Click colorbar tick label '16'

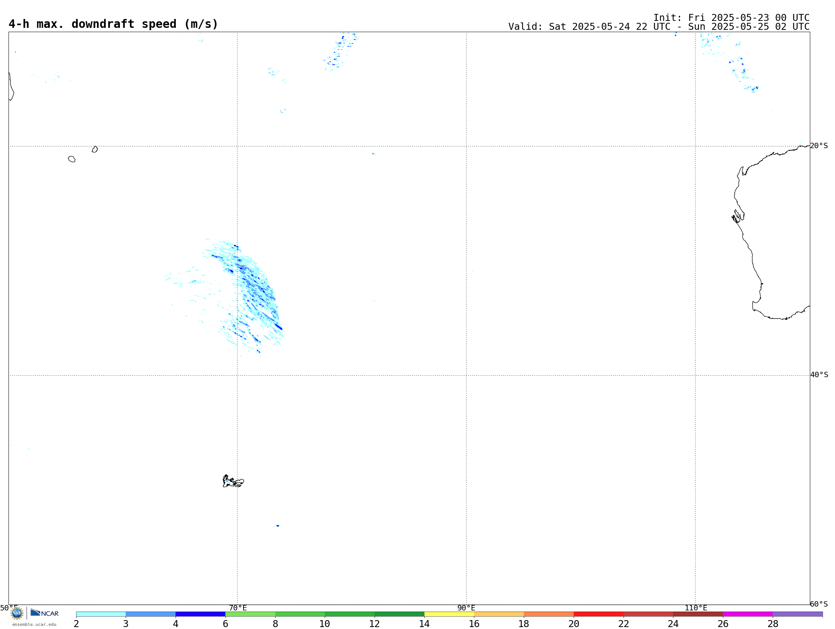coord(474,624)
